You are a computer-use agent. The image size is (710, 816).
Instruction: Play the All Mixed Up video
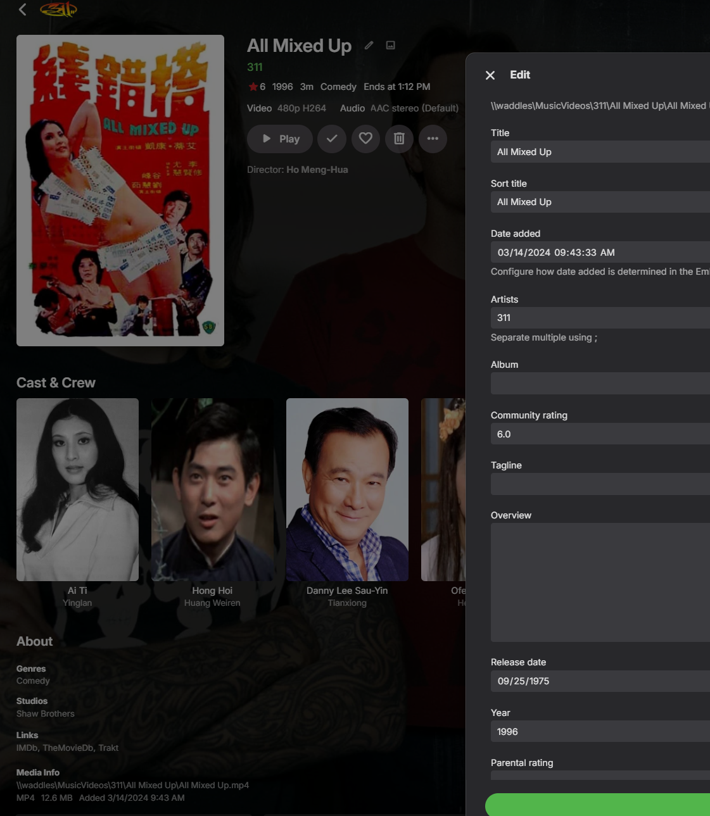(280, 139)
